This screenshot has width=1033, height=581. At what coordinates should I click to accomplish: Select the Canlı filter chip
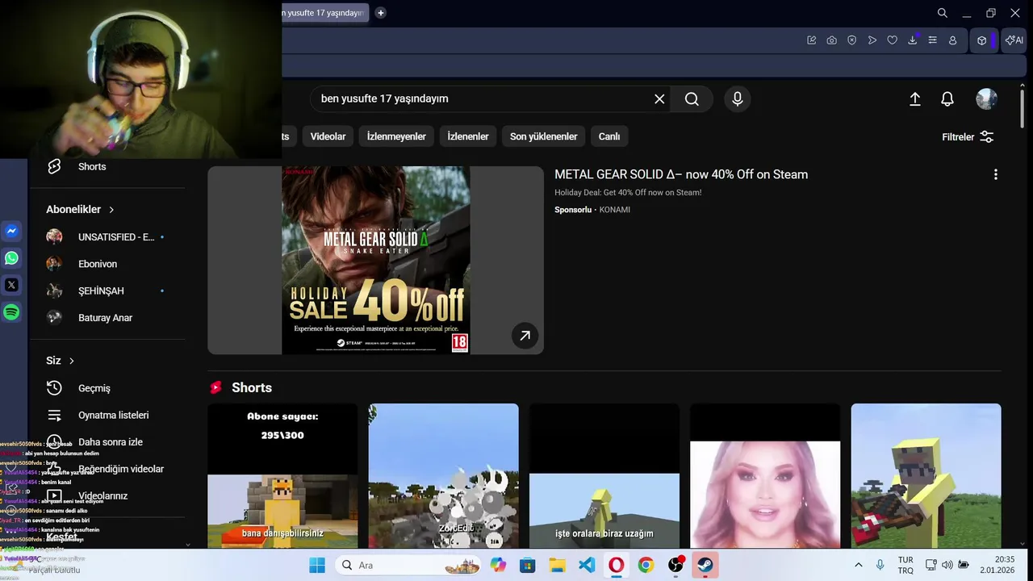609,136
